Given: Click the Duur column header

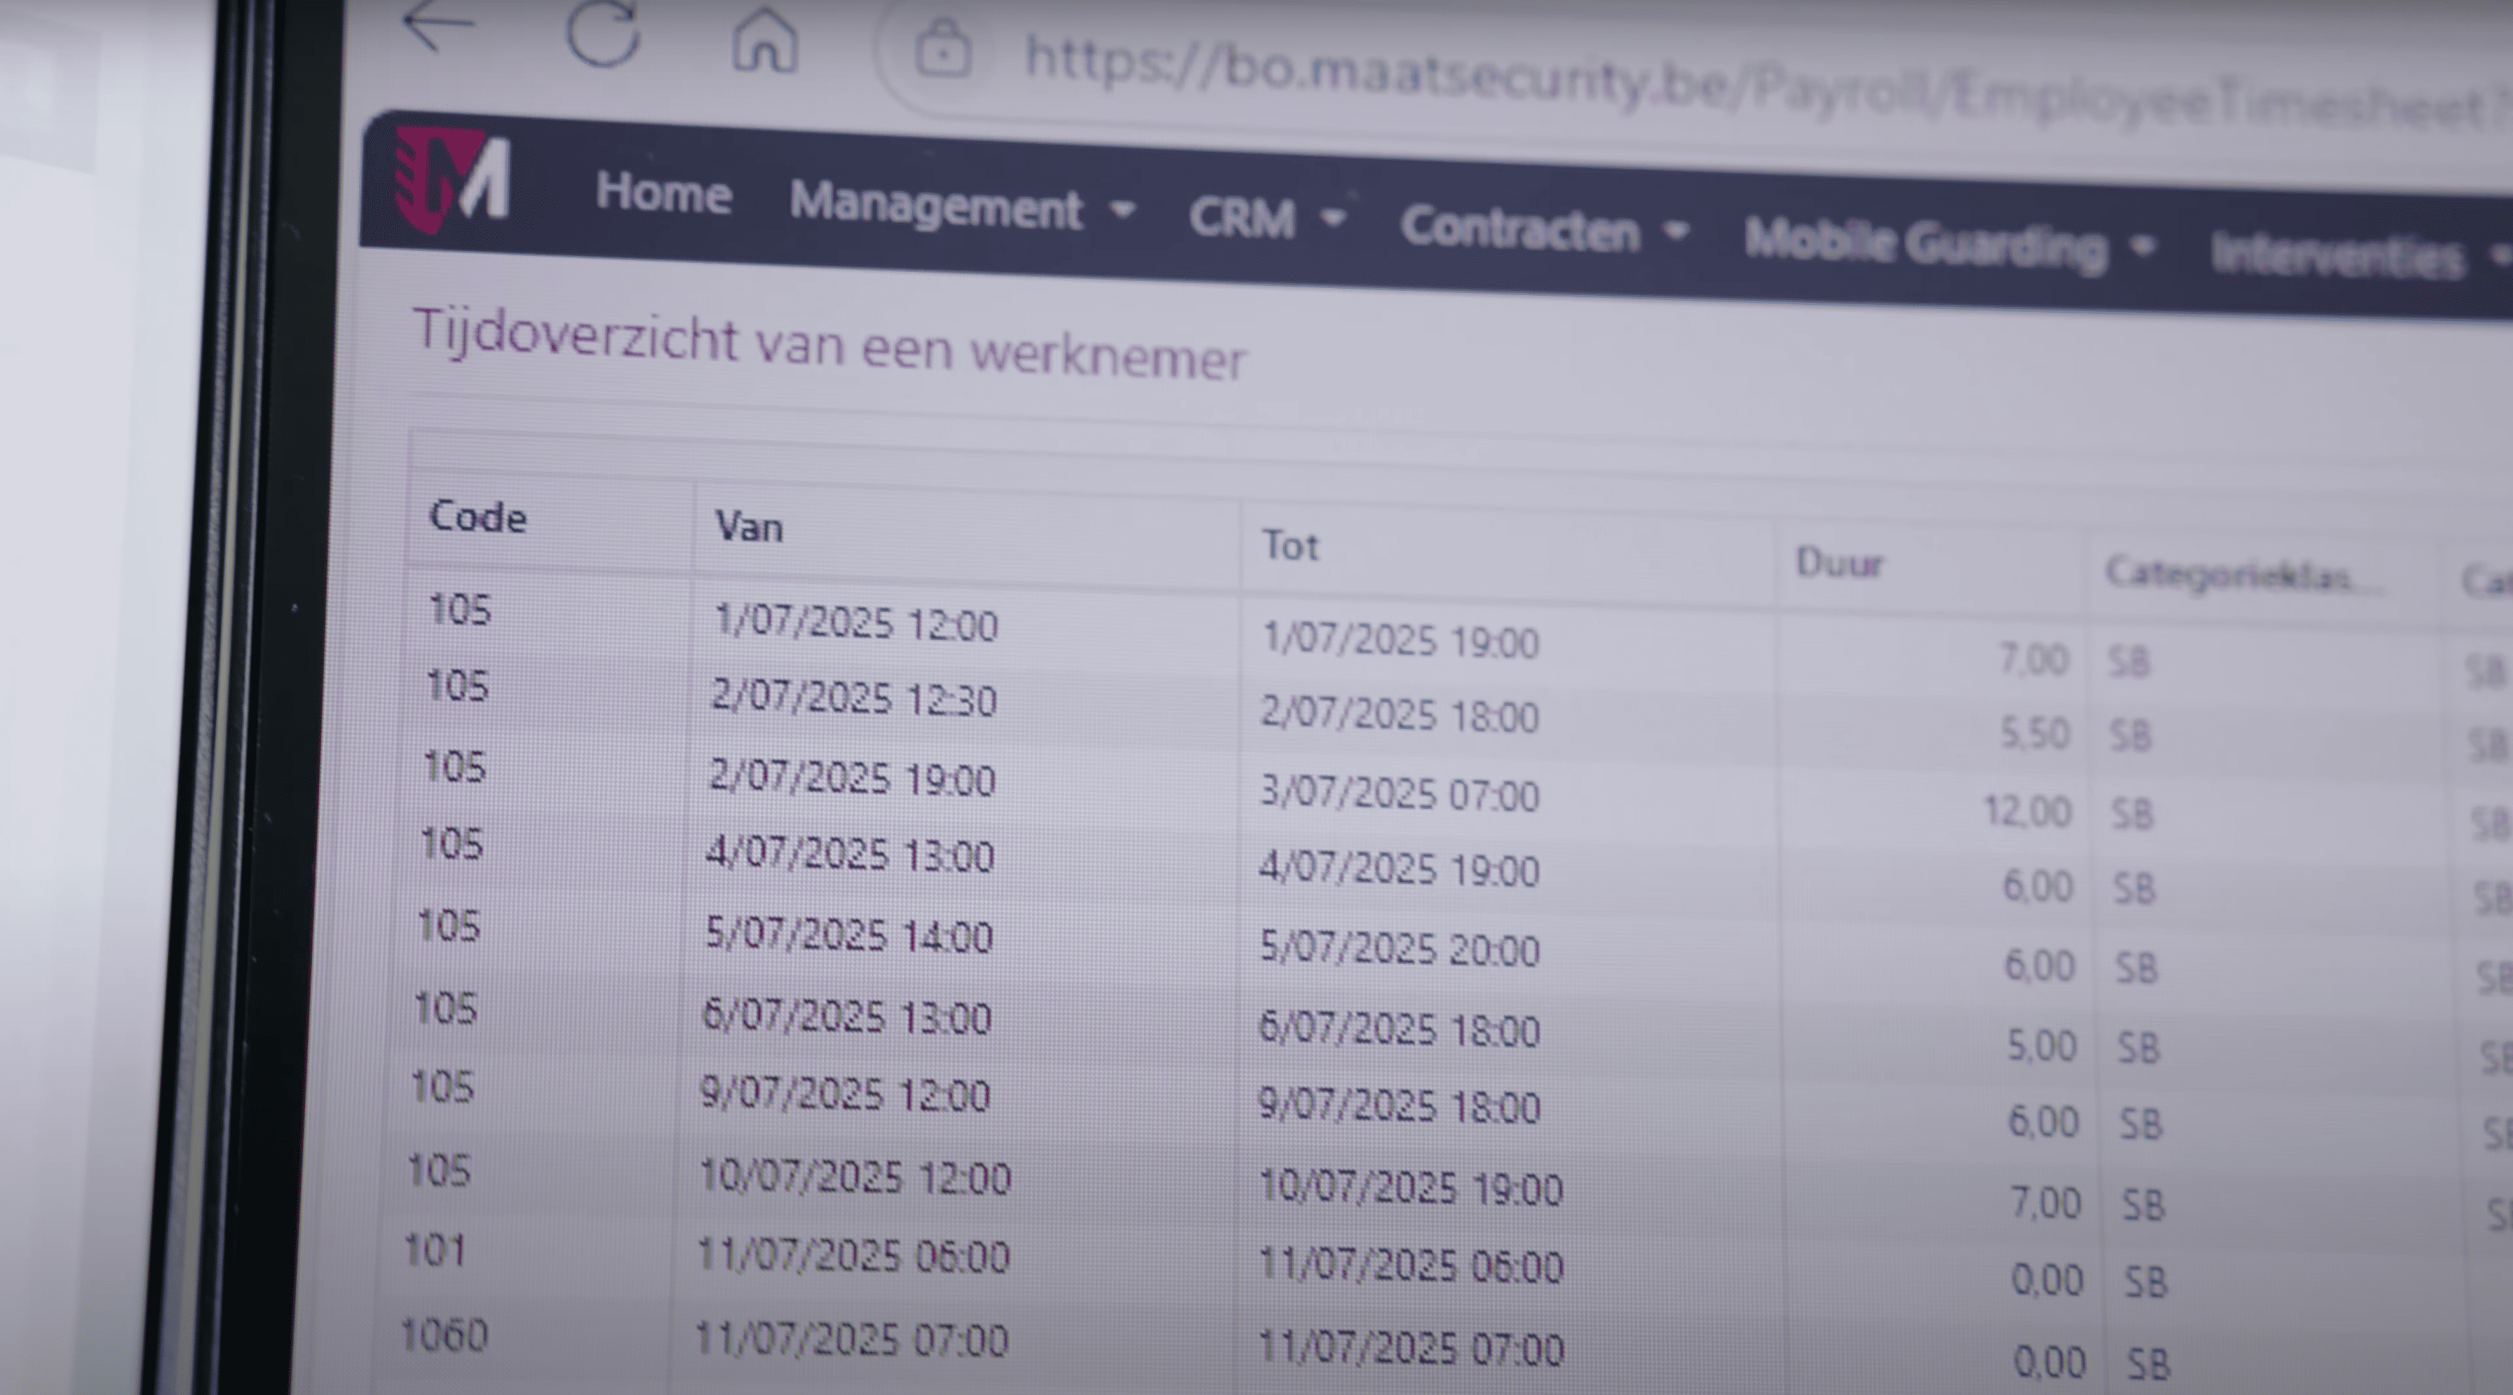Looking at the screenshot, I should [x=1839, y=563].
